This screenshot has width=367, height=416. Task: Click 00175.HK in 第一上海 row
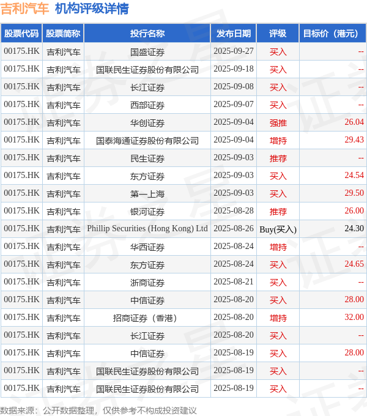coord(21,193)
